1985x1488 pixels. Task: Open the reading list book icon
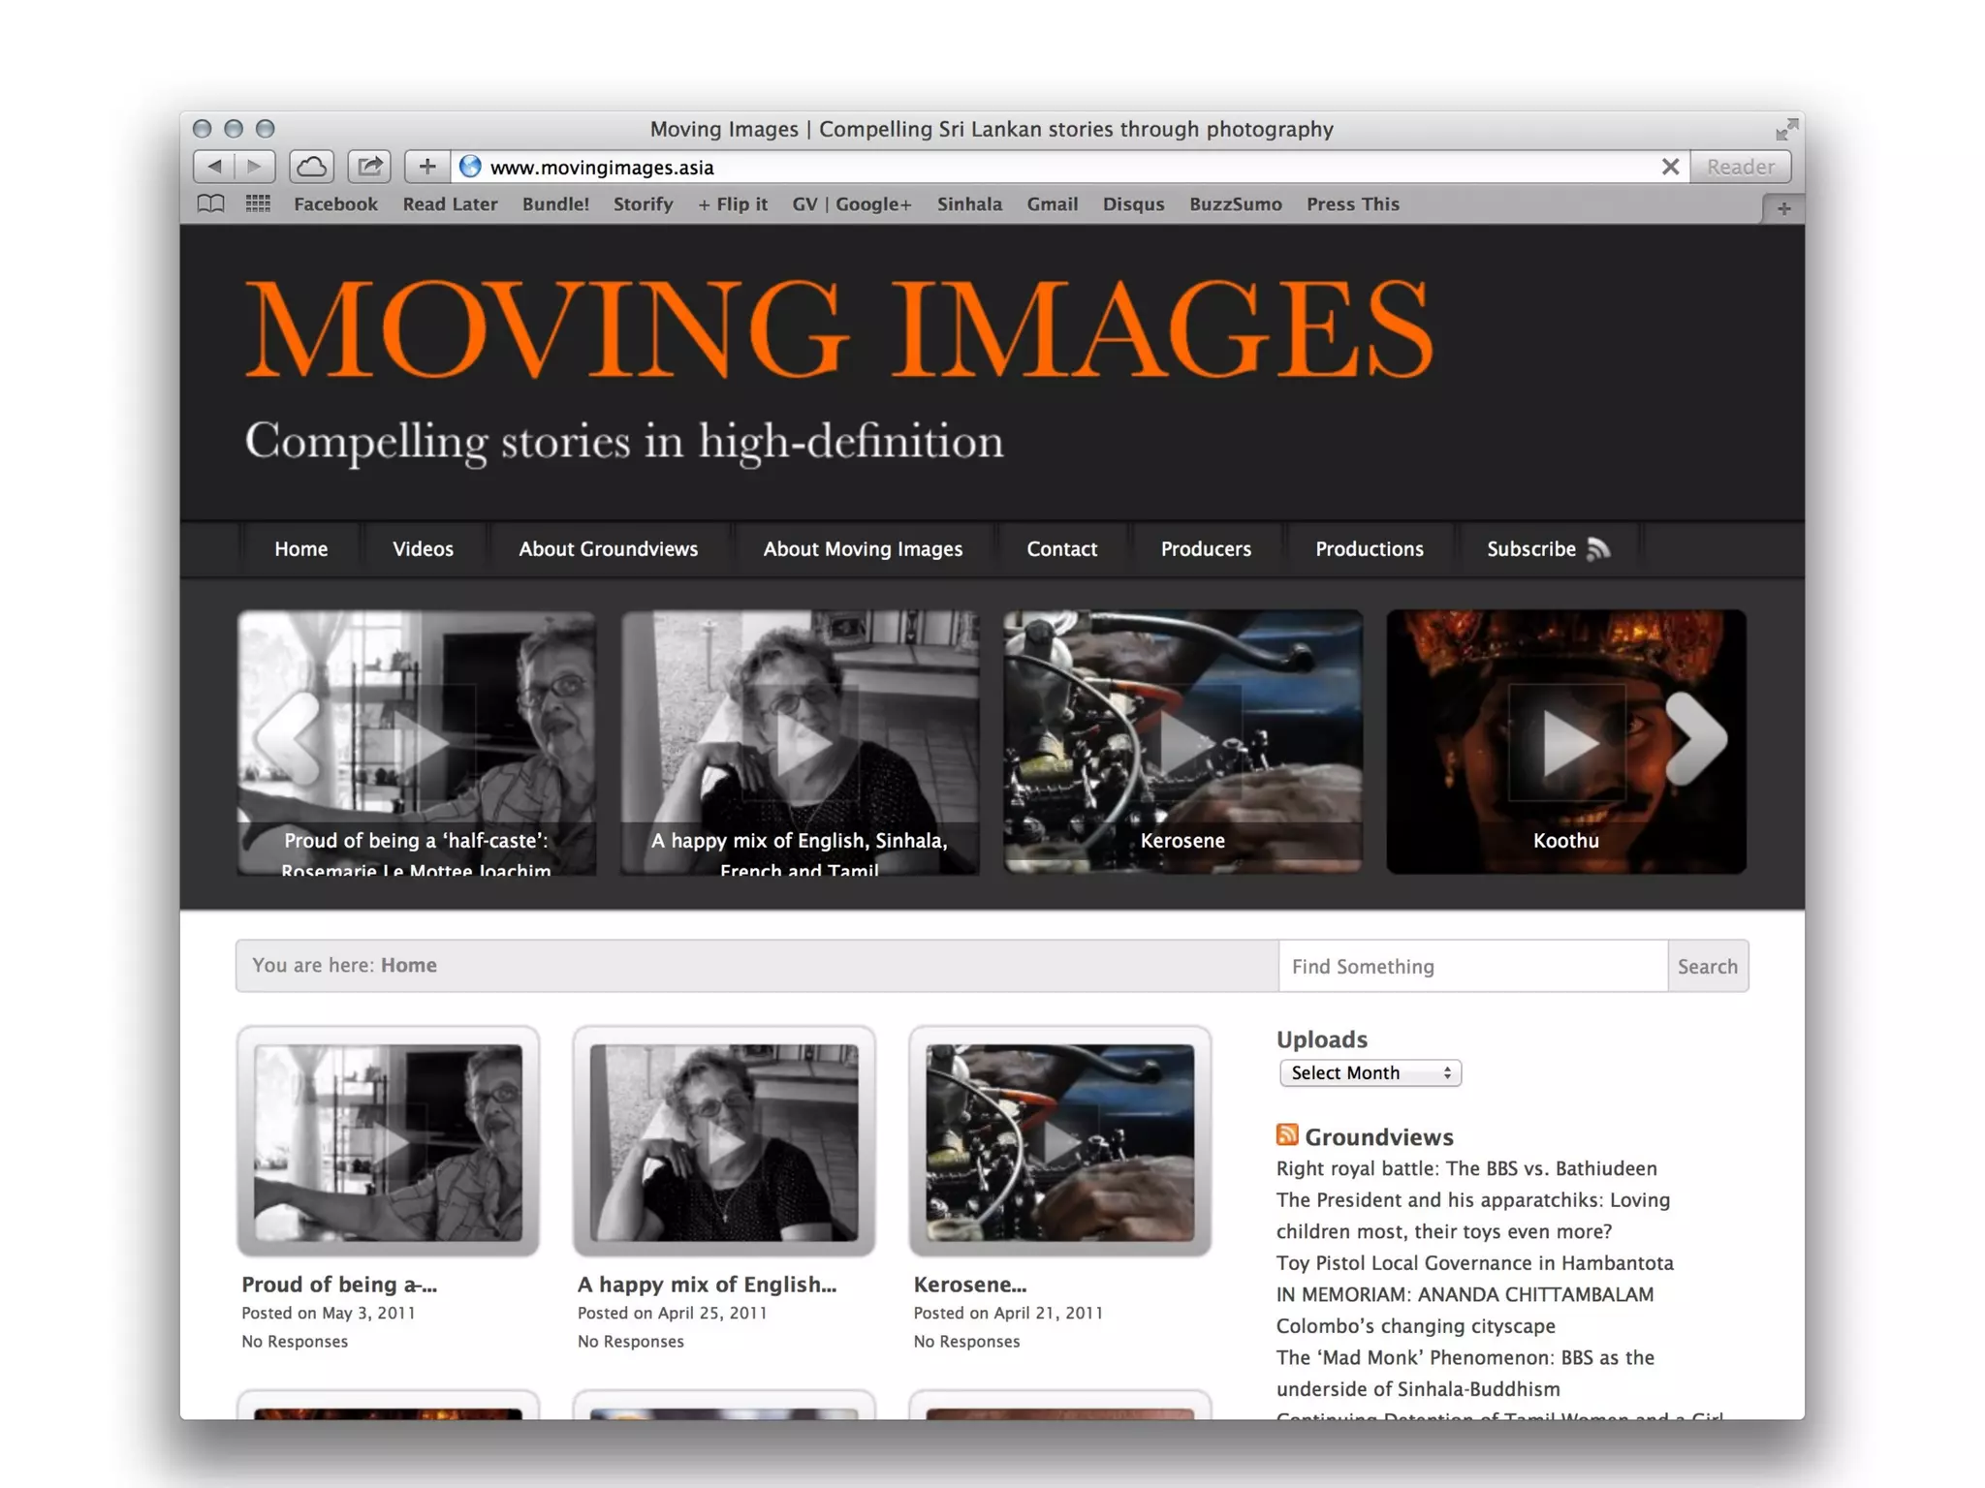coord(210,204)
